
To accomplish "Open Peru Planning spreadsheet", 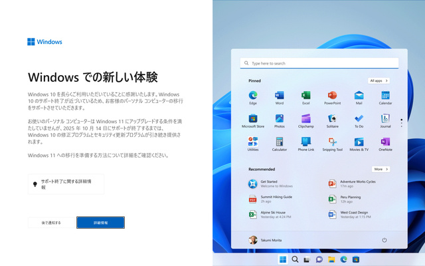I will point(345,199).
